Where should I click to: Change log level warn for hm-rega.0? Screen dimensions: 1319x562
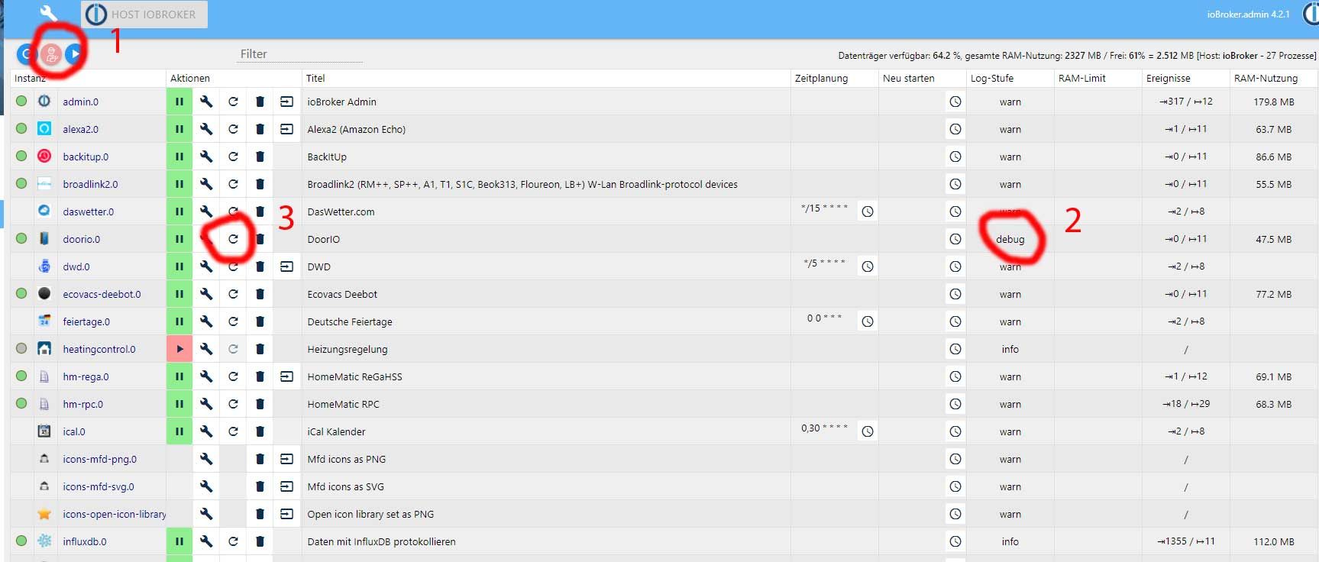pyautogui.click(x=1010, y=376)
